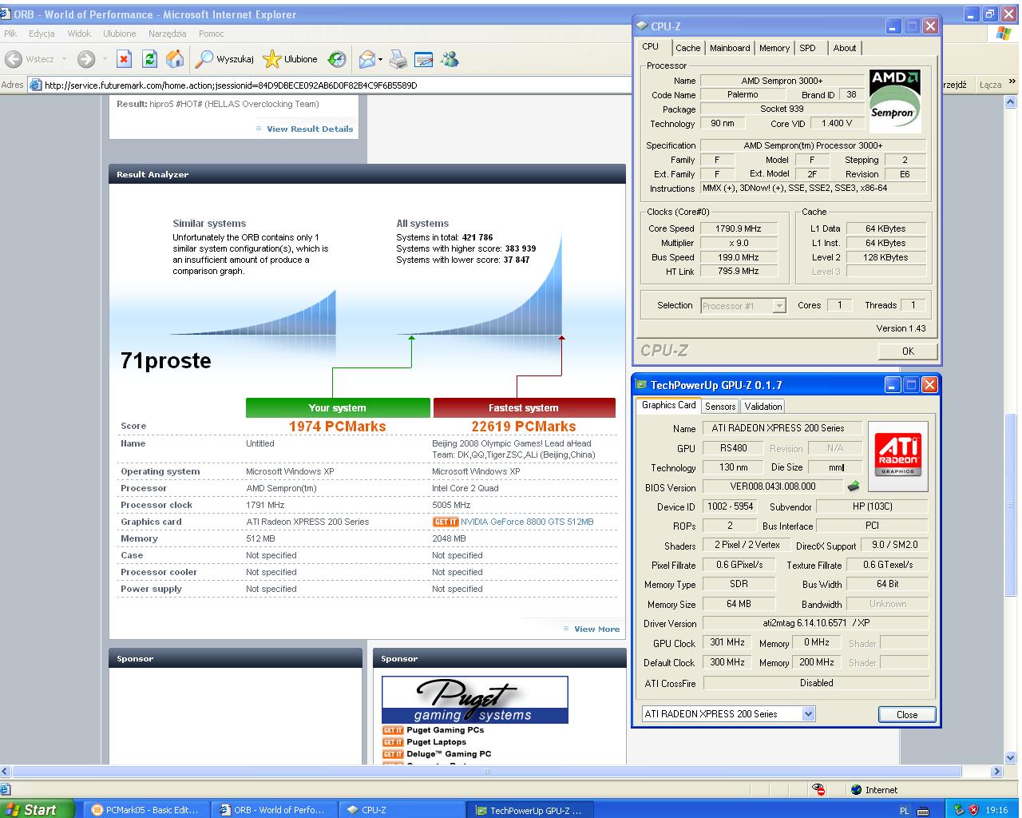Viewport: 1022px width, 818px height.
Task: Click the Edit page icon in toolbar
Action: point(424,59)
